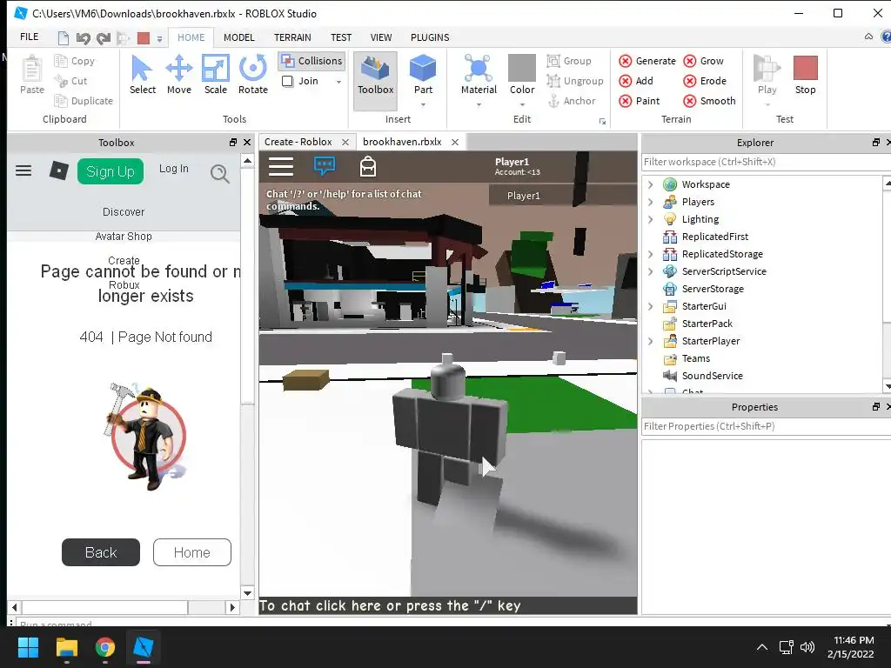The image size is (891, 668).
Task: Click the Paint terrain tool
Action: coord(640,101)
